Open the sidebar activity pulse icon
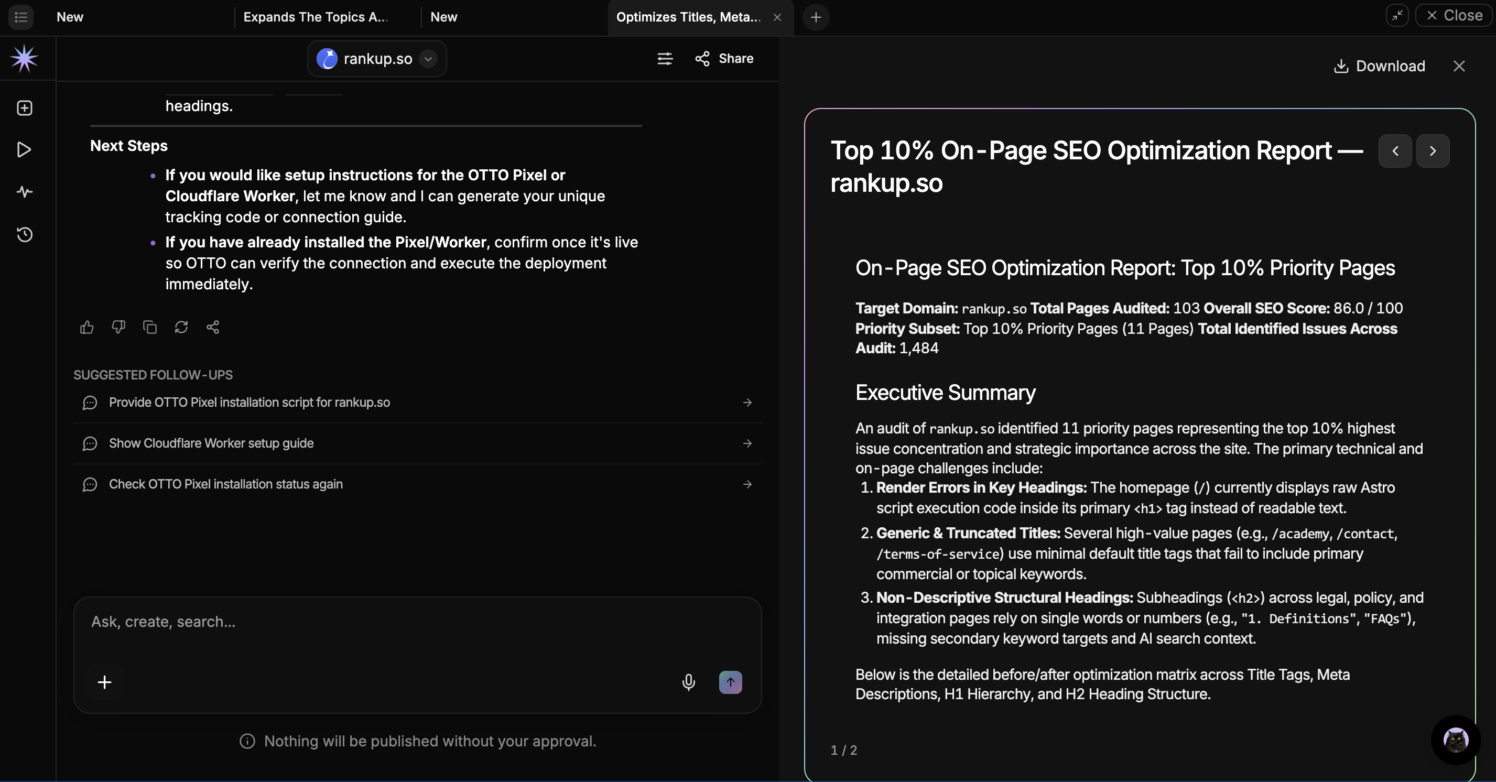 [x=25, y=192]
